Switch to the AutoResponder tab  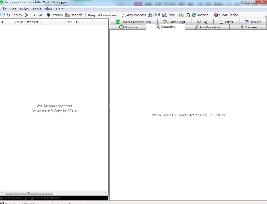[x=207, y=27]
